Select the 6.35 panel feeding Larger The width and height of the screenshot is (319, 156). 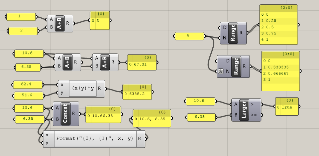tap(201, 117)
